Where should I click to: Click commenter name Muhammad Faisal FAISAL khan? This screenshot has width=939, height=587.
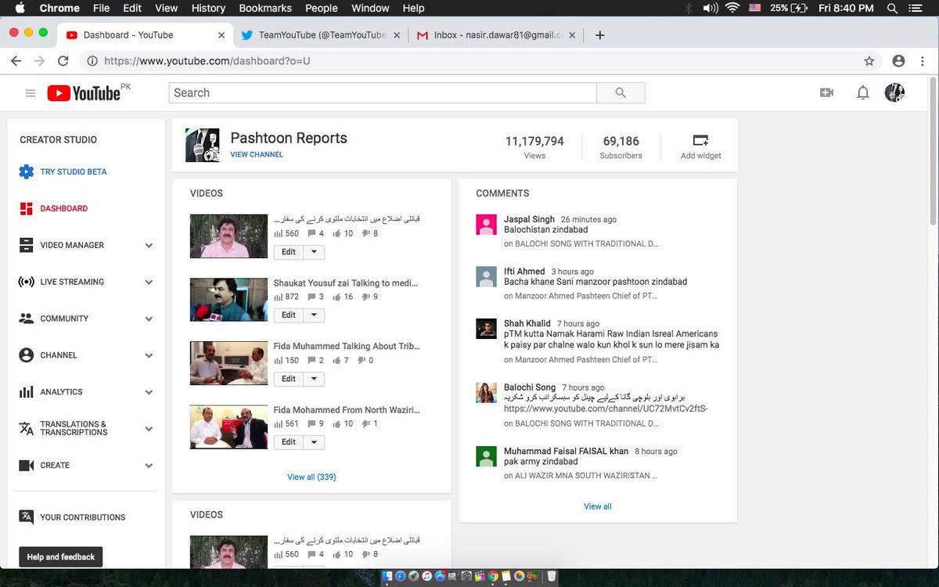tap(566, 452)
